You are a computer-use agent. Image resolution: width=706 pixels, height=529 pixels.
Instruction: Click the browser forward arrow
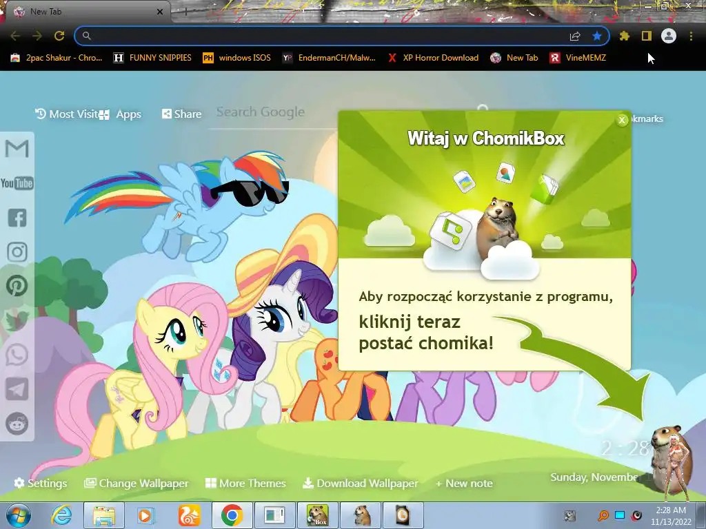click(x=37, y=36)
